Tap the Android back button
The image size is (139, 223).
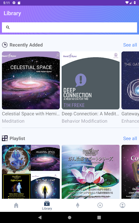(x=40, y=217)
